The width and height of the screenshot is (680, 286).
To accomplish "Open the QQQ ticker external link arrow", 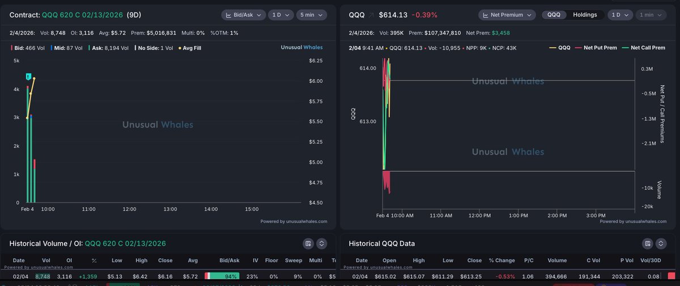I will [x=372, y=15].
